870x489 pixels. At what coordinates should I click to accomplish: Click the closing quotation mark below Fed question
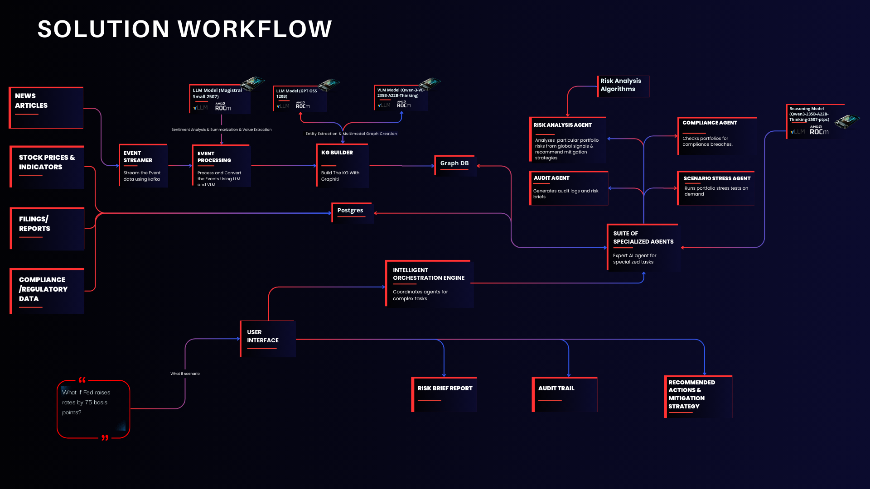[105, 438]
